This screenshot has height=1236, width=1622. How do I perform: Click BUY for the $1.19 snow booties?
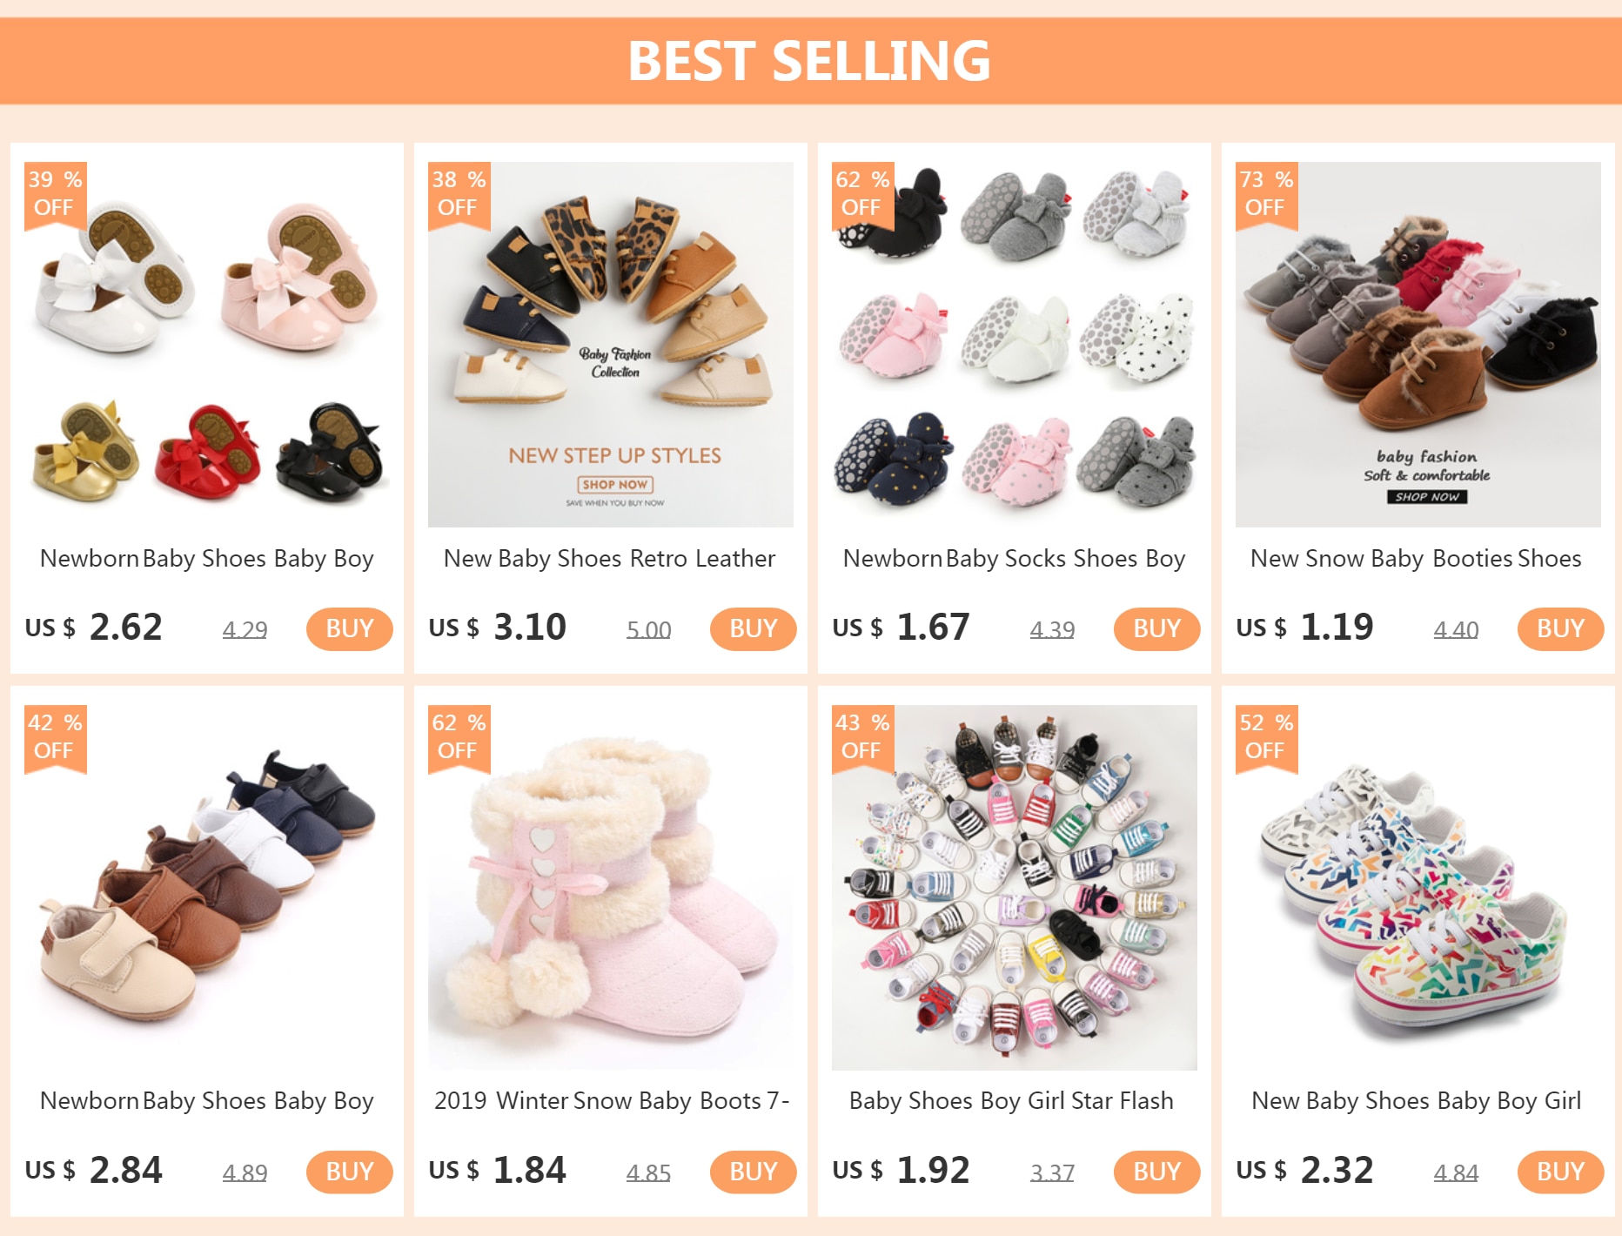(x=1560, y=628)
